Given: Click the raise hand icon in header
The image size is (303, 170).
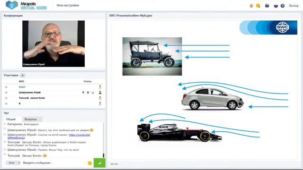Looking at the screenshot, I should [x=251, y=6].
